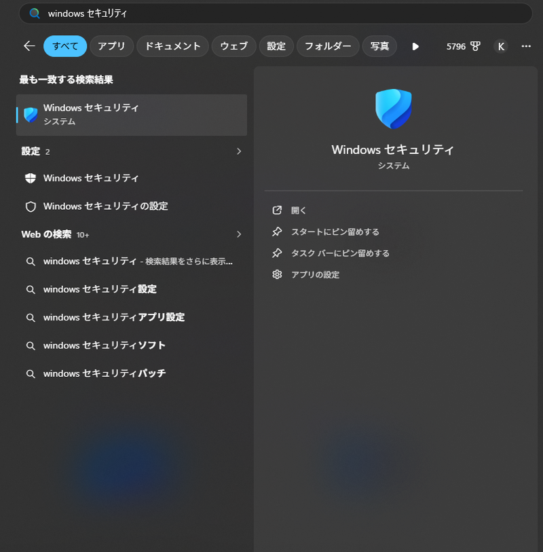Image resolution: width=543 pixels, height=552 pixels.
Task: Click 開く to open the app
Action: click(299, 210)
